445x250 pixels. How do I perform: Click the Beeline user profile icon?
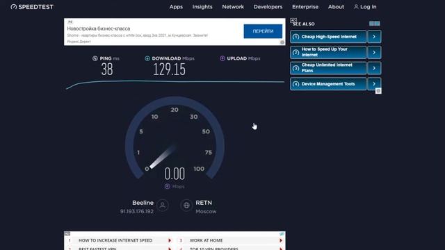tap(163, 206)
